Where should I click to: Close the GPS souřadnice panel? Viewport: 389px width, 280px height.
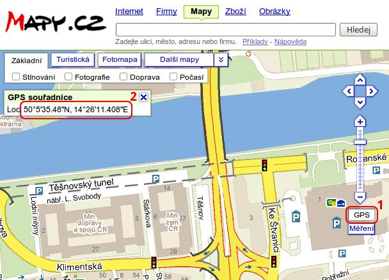[x=143, y=97]
